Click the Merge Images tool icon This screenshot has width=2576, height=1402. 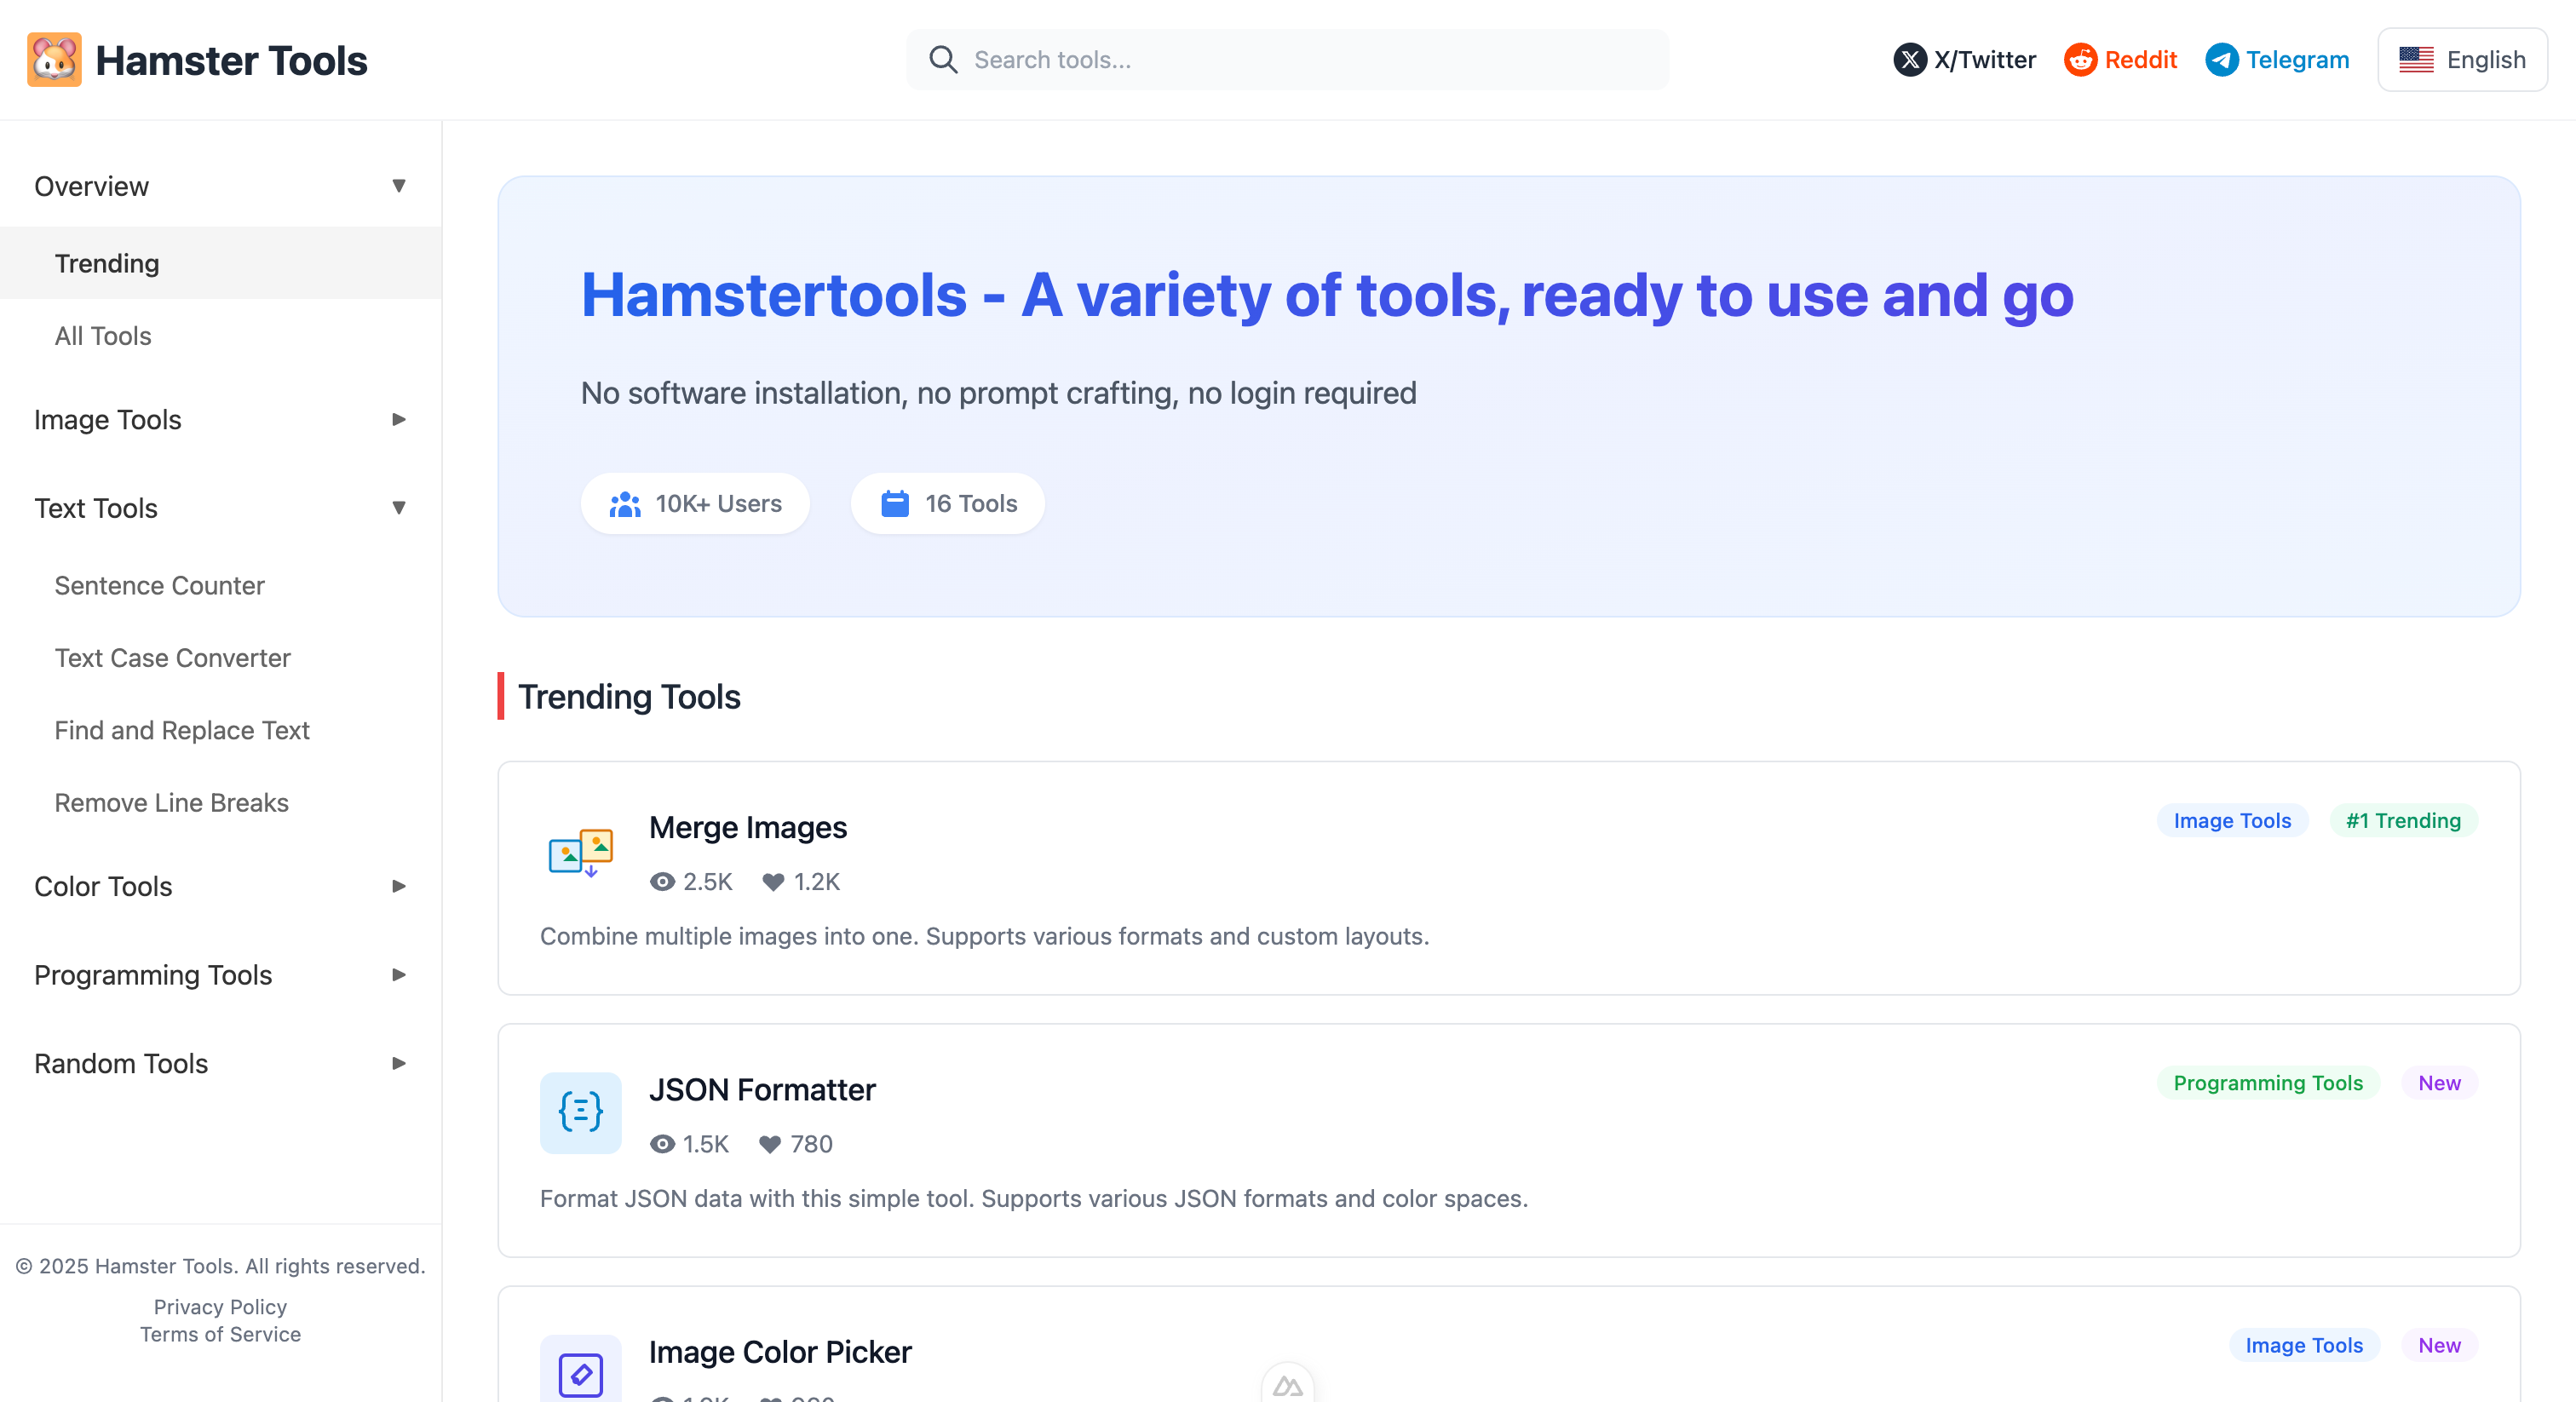point(580,851)
